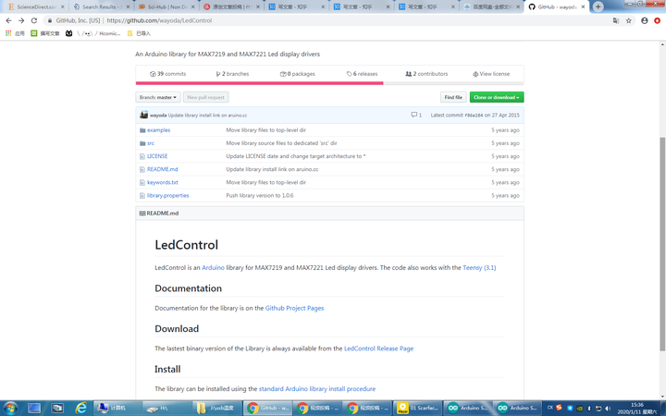Click the folder icon beside src
This screenshot has height=416, width=666.
tap(142, 143)
